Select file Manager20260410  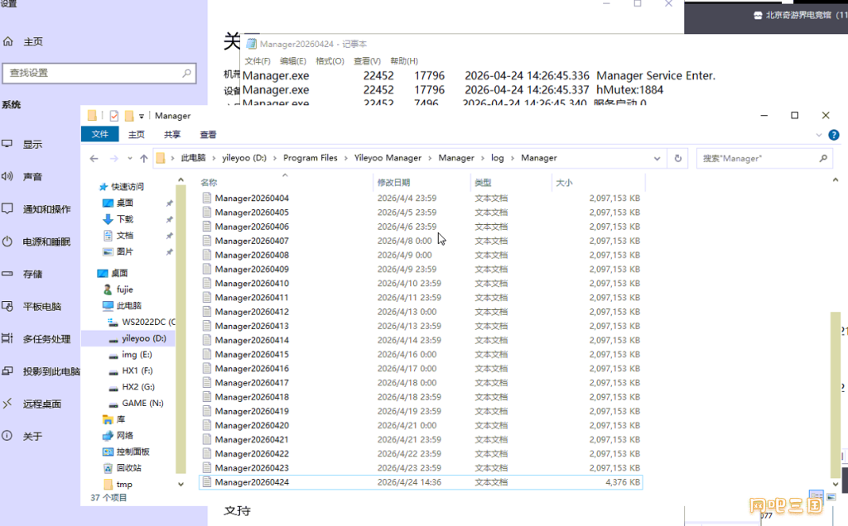click(421, 284)
